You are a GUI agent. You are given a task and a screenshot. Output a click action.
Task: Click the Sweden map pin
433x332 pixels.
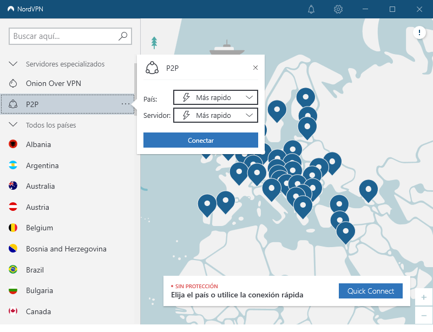[x=277, y=111]
